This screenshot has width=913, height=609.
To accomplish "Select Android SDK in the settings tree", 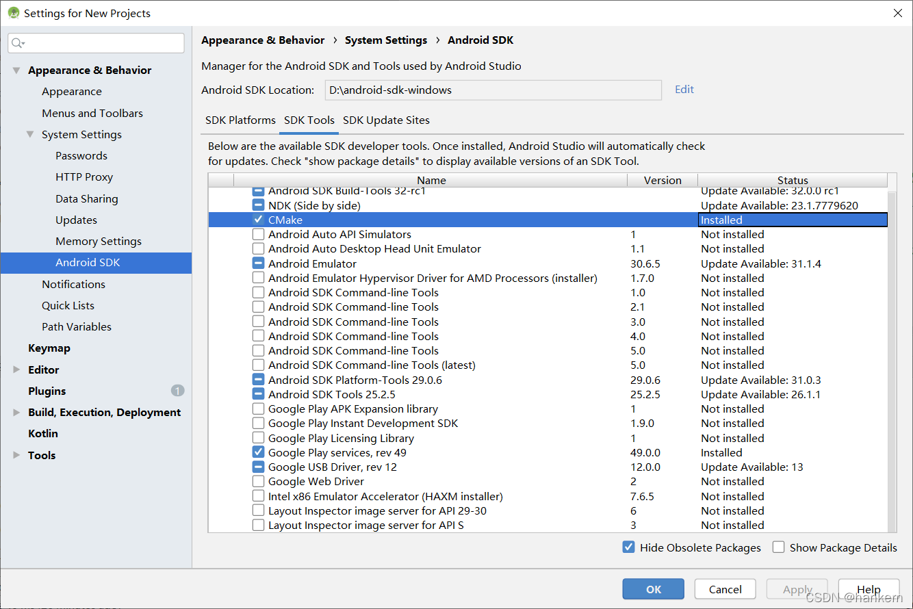I will (x=96, y=263).
